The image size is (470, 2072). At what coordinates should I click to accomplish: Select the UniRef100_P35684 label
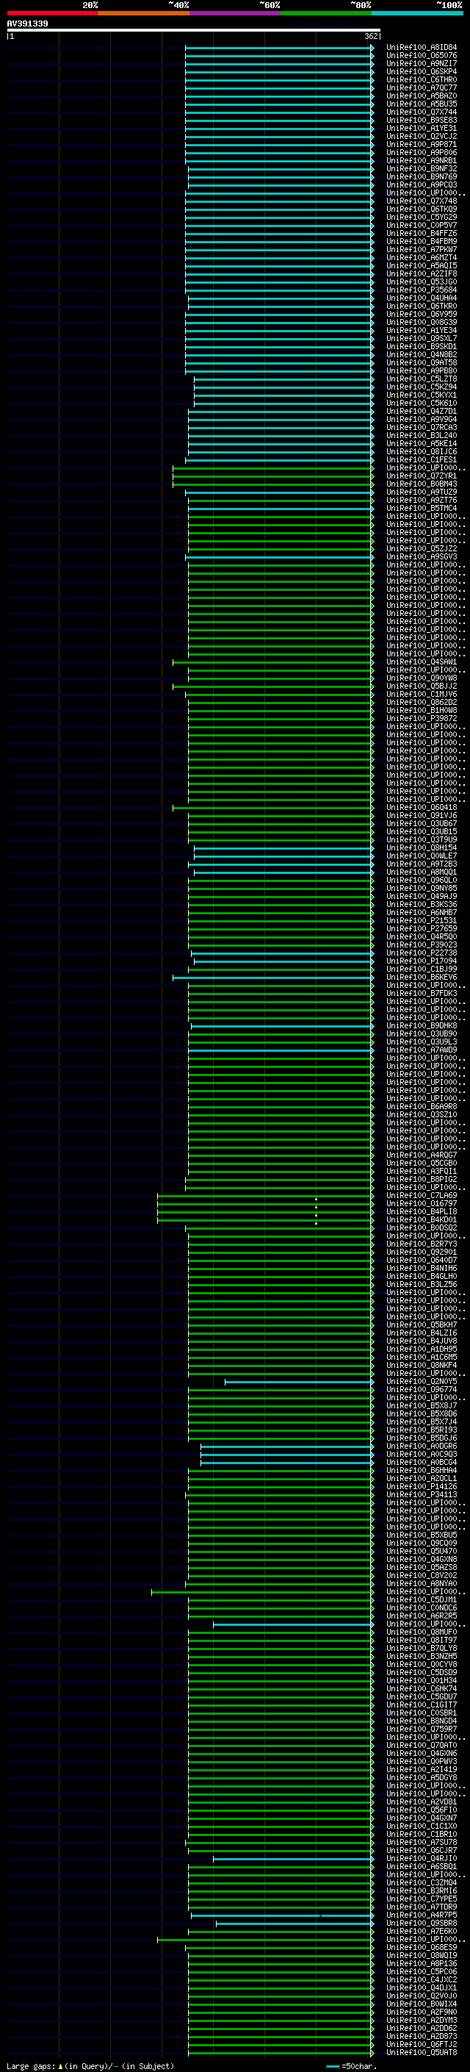point(422,290)
